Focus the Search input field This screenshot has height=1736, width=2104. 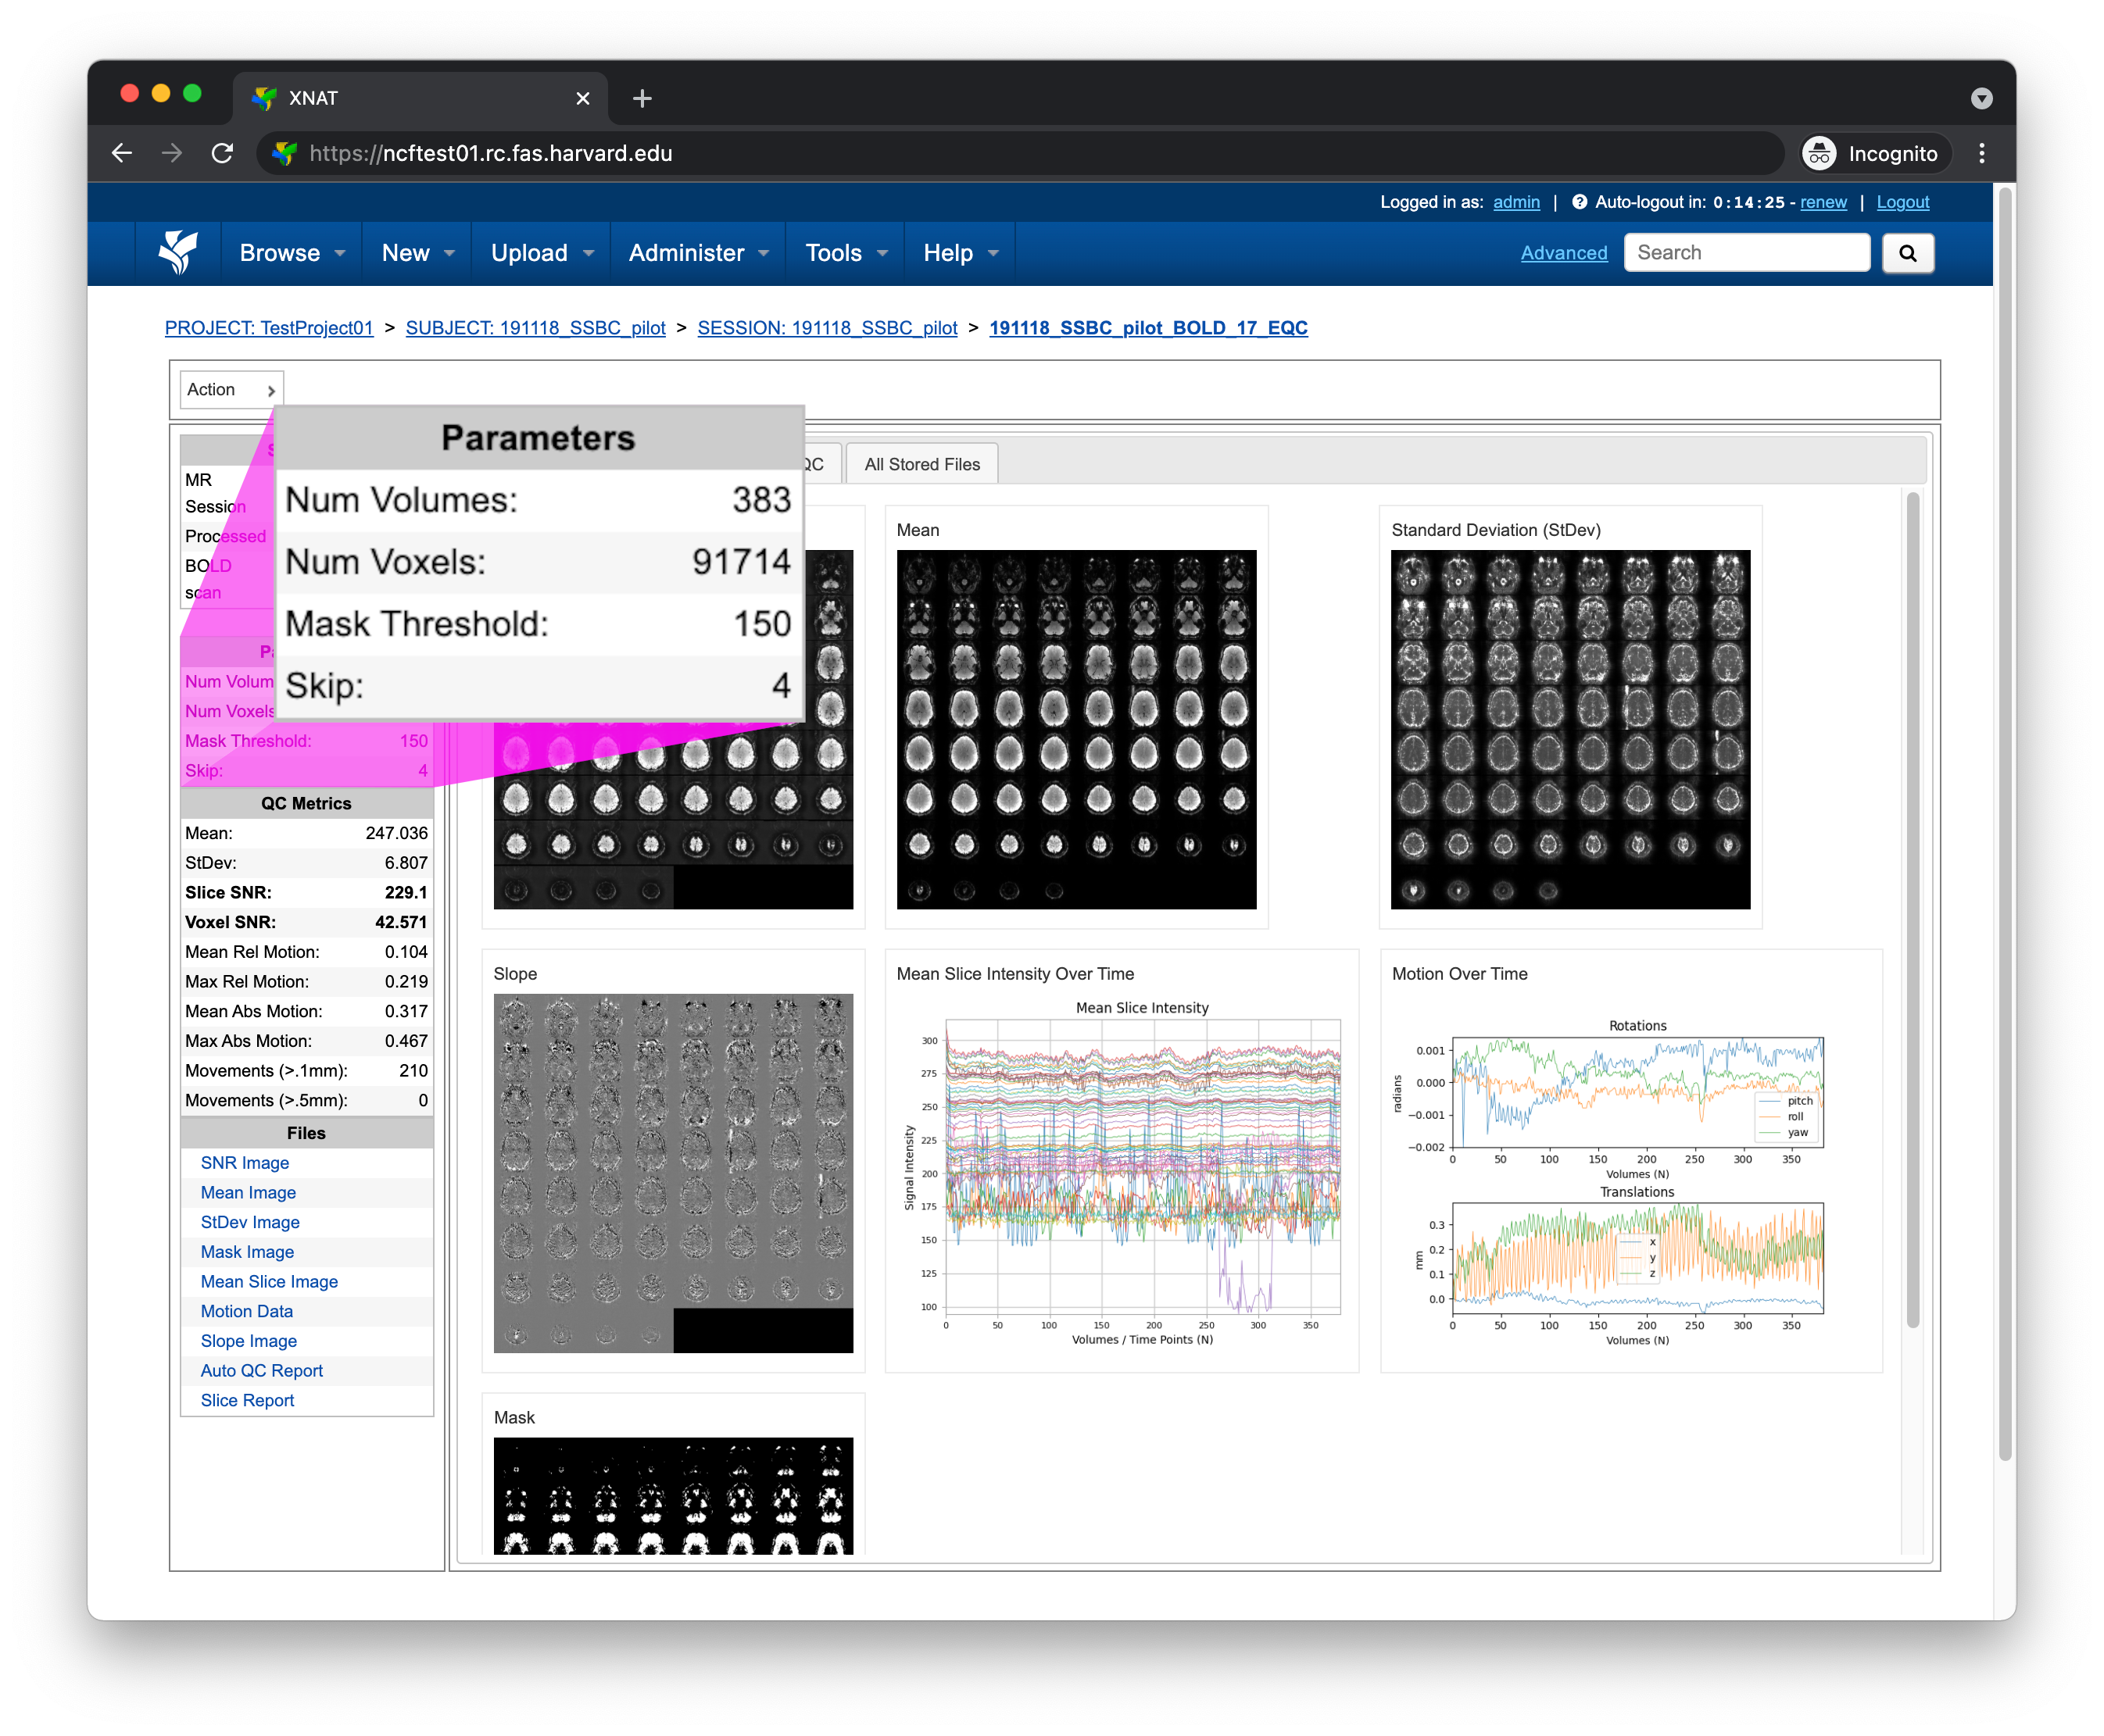[x=1746, y=253]
